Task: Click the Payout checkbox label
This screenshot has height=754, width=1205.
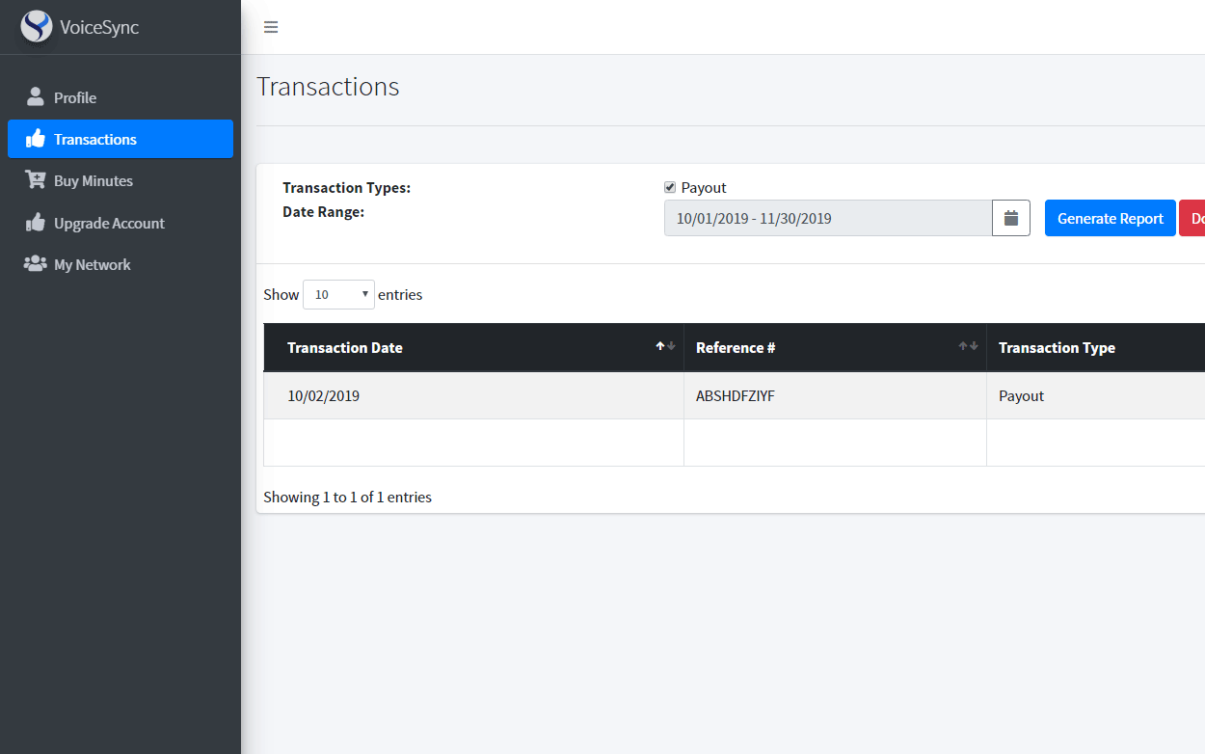Action: tap(704, 187)
